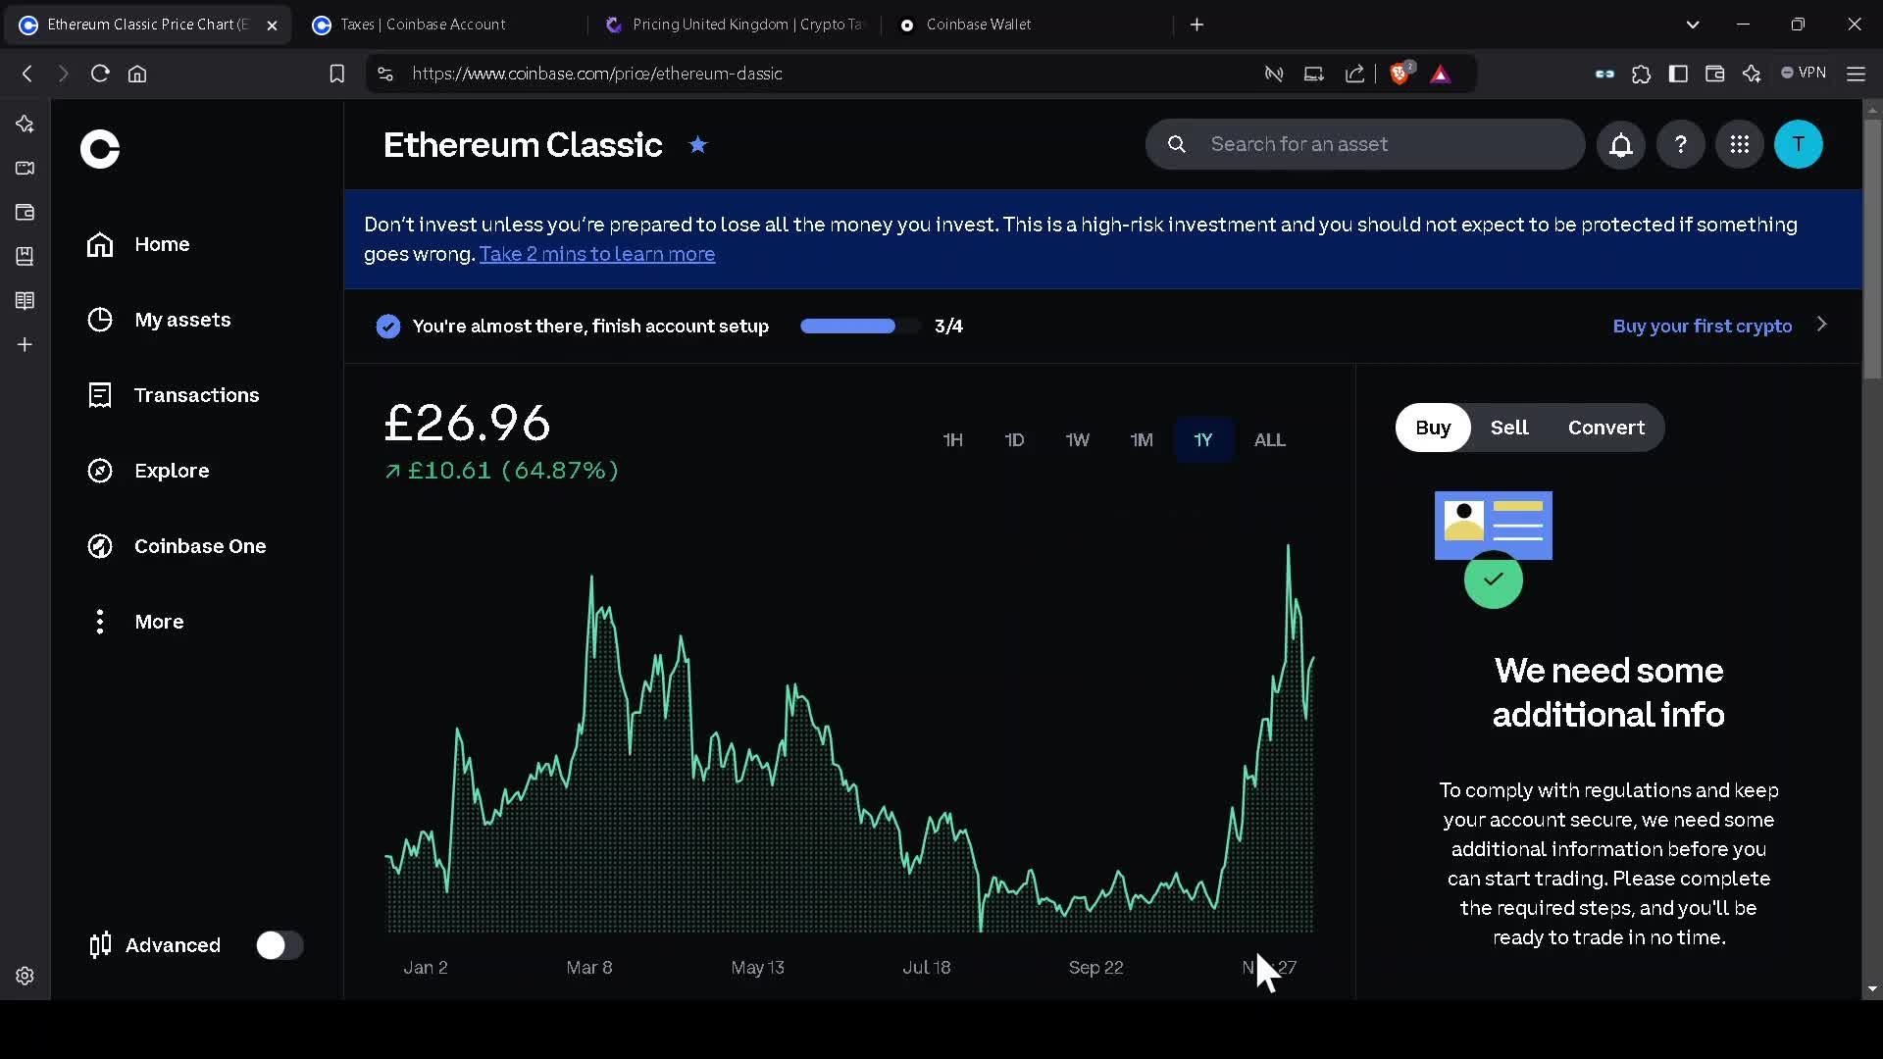Viewport: 1883px width, 1059px height.
Task: Open the Coinbase apps grid icon
Action: click(x=1740, y=144)
